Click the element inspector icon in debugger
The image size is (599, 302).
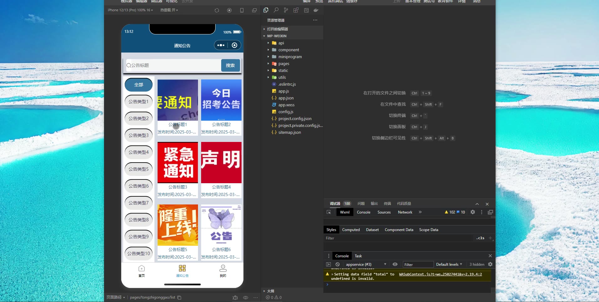[x=329, y=212]
